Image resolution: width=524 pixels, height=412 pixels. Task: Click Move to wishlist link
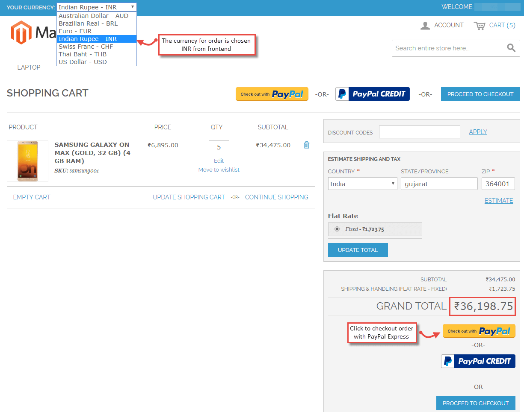[x=219, y=170]
